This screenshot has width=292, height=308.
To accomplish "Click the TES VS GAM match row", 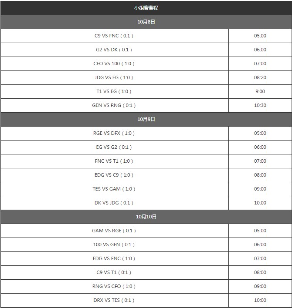I will coord(114,189).
